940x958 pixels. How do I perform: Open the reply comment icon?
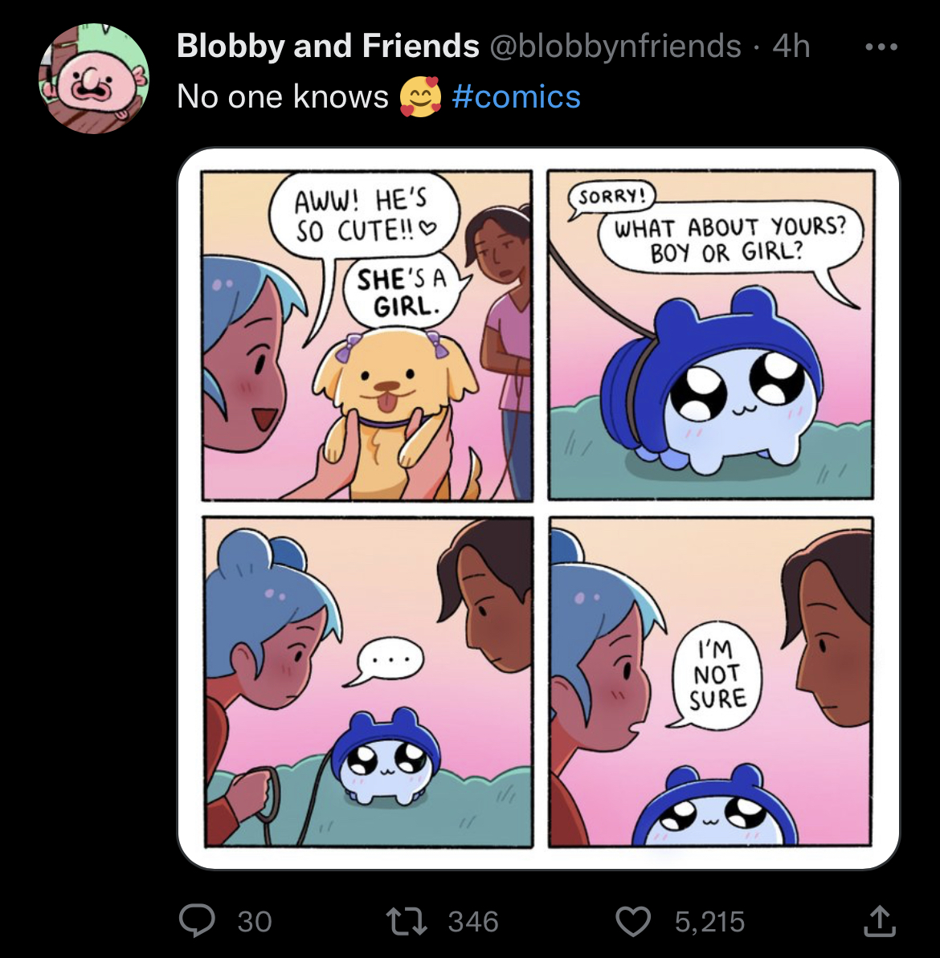pyautogui.click(x=197, y=921)
